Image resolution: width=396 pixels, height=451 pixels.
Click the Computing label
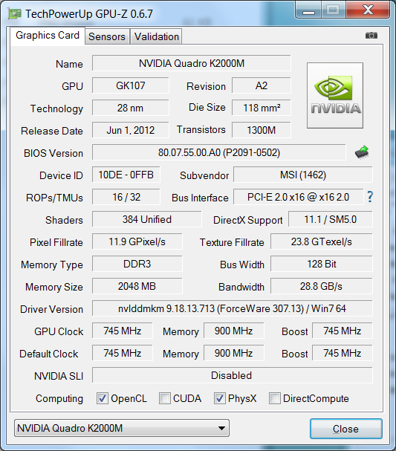click(59, 399)
